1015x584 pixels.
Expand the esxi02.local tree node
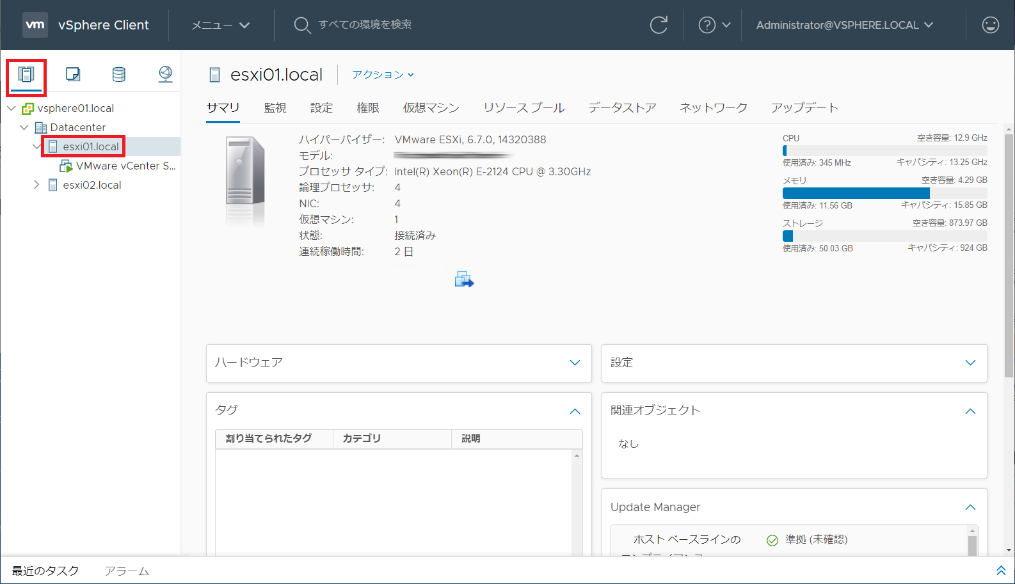(x=36, y=185)
